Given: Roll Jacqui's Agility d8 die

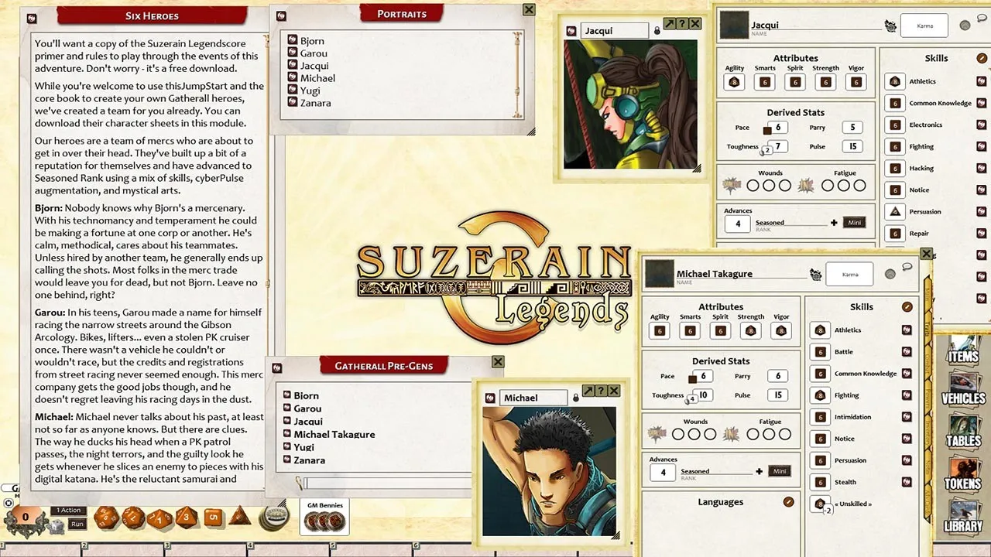Looking at the screenshot, I should click(734, 82).
